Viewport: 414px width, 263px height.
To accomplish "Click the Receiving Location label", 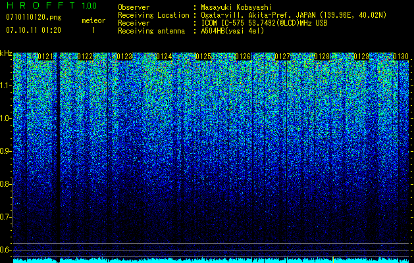I will tap(153, 15).
